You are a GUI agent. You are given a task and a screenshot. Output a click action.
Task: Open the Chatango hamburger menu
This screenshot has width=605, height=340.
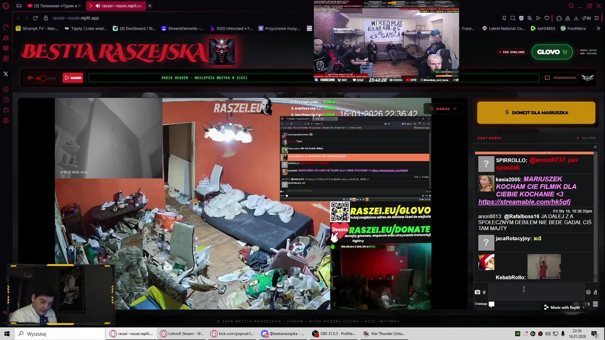pyautogui.click(x=595, y=304)
